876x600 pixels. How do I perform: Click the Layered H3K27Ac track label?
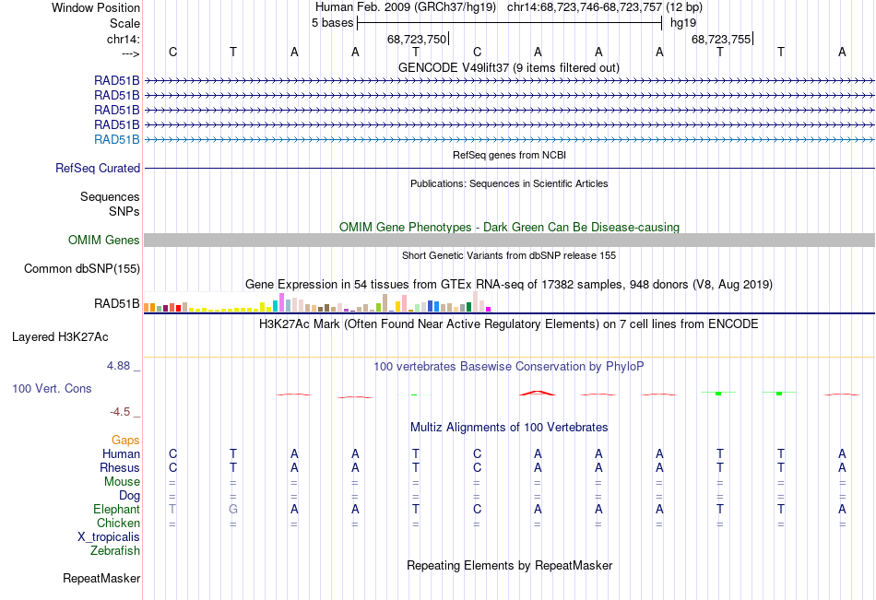[60, 337]
